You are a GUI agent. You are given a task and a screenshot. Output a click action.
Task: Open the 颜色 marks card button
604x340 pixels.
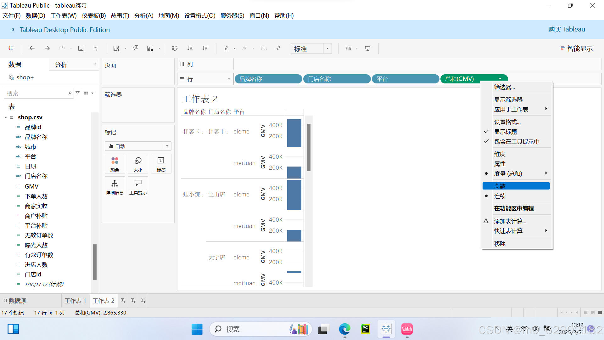click(115, 163)
